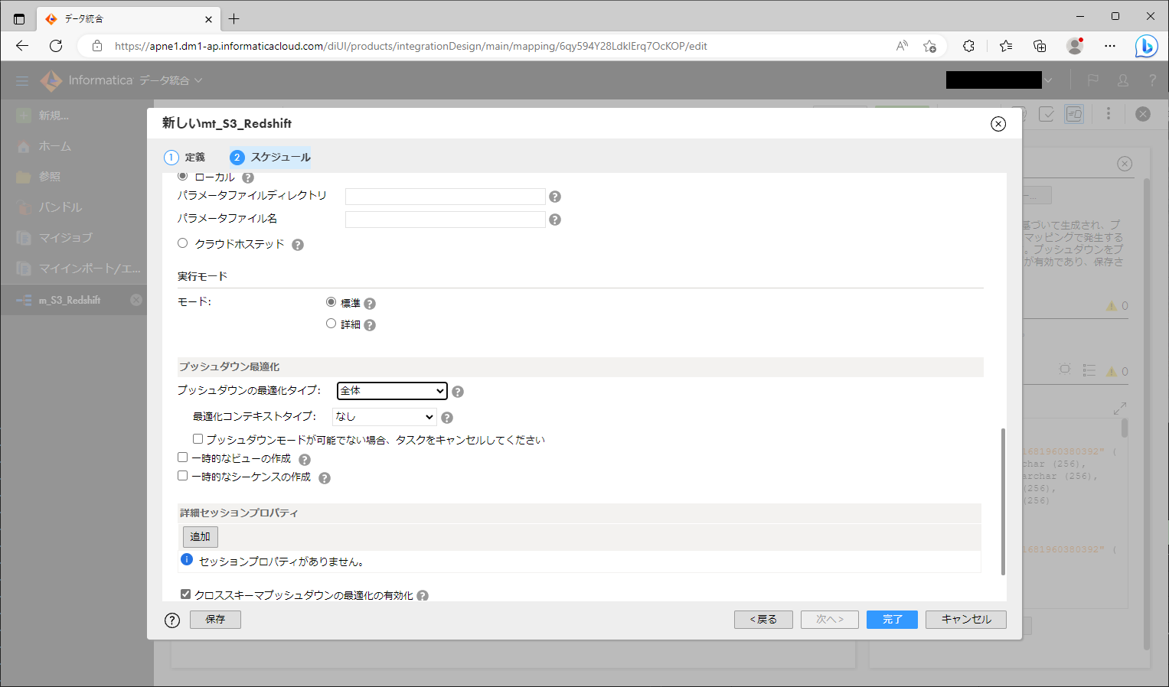The width and height of the screenshot is (1169, 687).
Task: Select the クラウドホステッド radio button
Action: [x=182, y=243]
